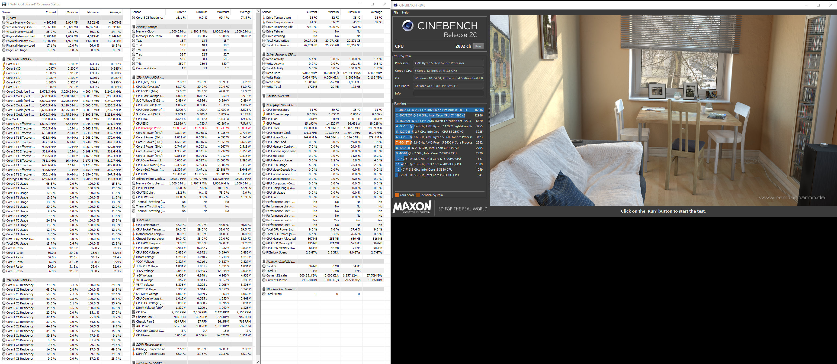Click the GPU Power lightning icon

(264, 123)
